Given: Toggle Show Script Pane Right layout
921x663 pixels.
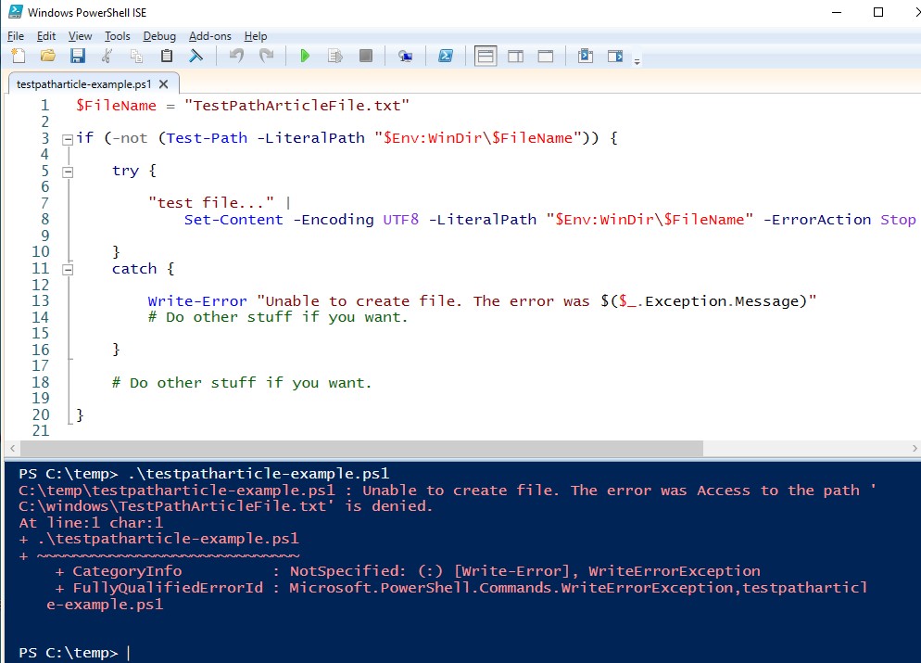Looking at the screenshot, I should [x=515, y=56].
